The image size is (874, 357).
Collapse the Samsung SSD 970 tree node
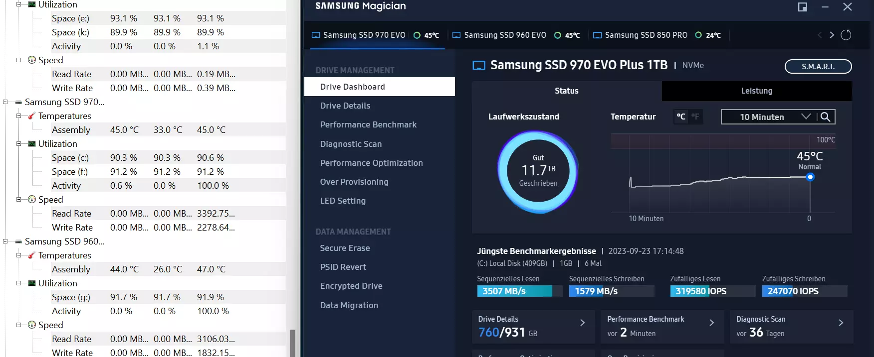coord(5,102)
